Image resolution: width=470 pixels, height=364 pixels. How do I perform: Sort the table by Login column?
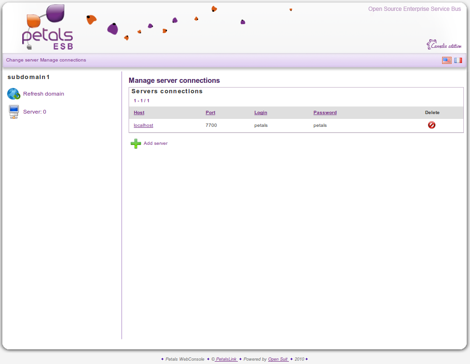click(x=261, y=113)
